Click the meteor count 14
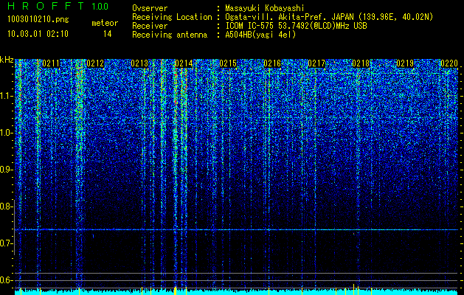464x295 pixels. [x=108, y=34]
